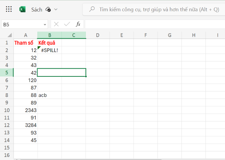Expand the chevron next to file name Sách
225x160 pixels.
pyautogui.click(x=56, y=9)
